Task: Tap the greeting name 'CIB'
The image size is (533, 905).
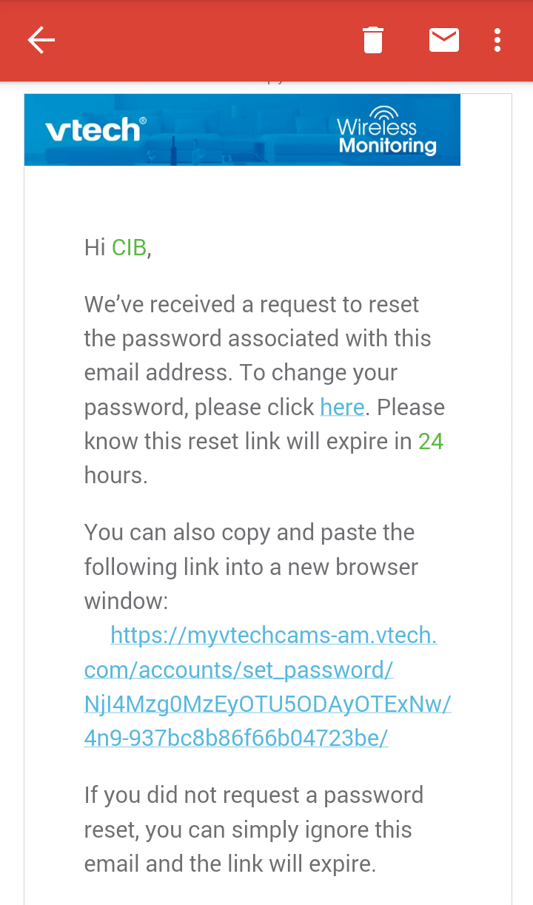Action: tap(128, 247)
